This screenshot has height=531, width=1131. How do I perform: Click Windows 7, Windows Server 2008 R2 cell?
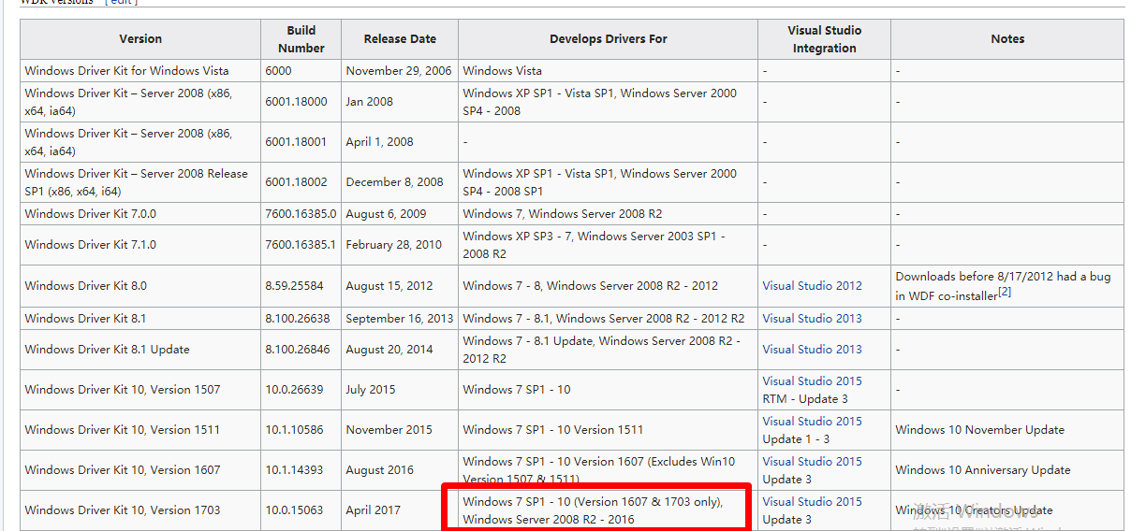(609, 214)
